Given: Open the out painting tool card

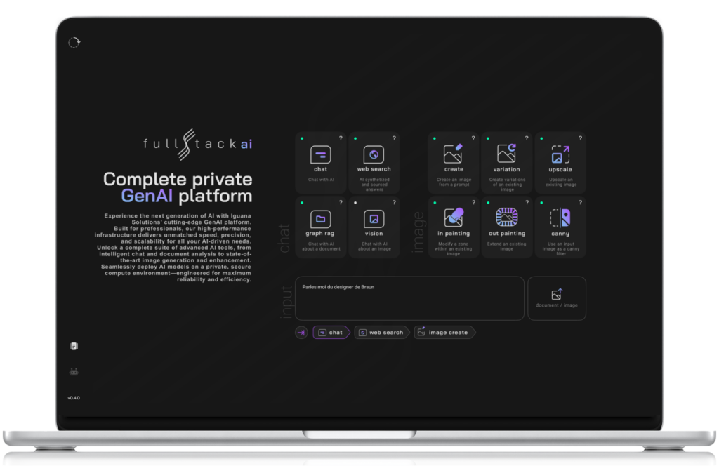Looking at the screenshot, I should [x=507, y=227].
